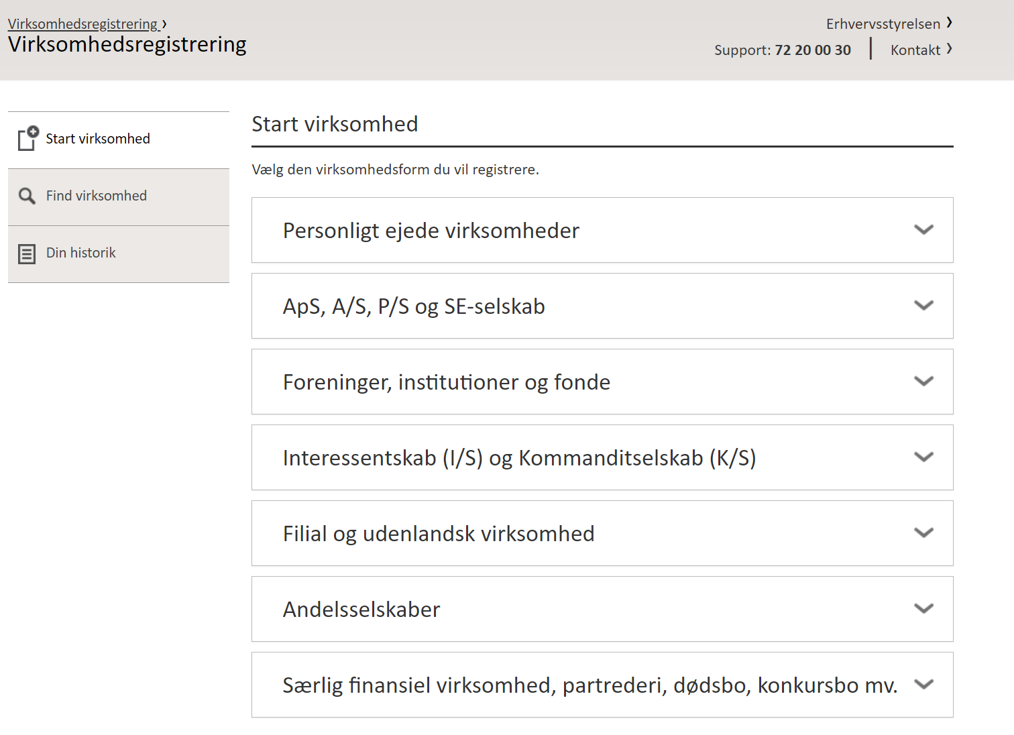Open the Kontakt page
This screenshot has width=1014, height=735.
pos(915,49)
